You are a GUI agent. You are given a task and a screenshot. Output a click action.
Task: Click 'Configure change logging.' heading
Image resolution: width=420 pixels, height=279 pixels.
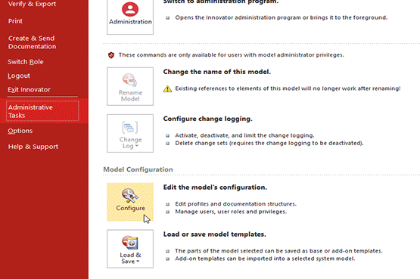[208, 119]
